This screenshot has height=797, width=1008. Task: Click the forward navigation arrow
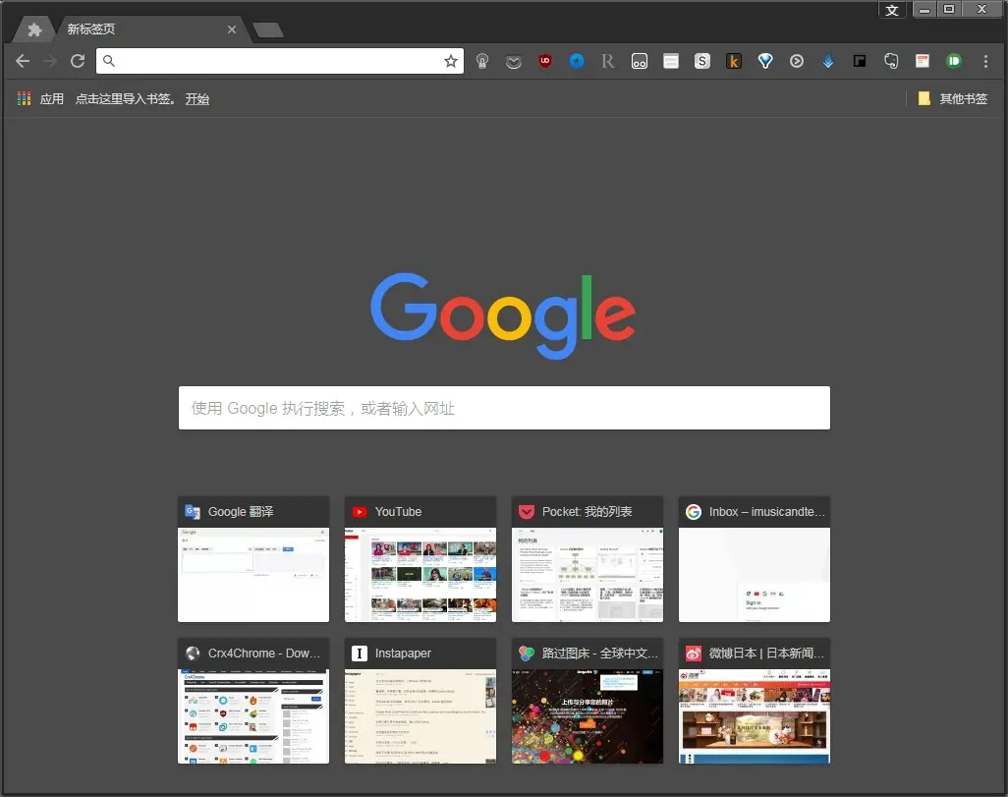[49, 61]
